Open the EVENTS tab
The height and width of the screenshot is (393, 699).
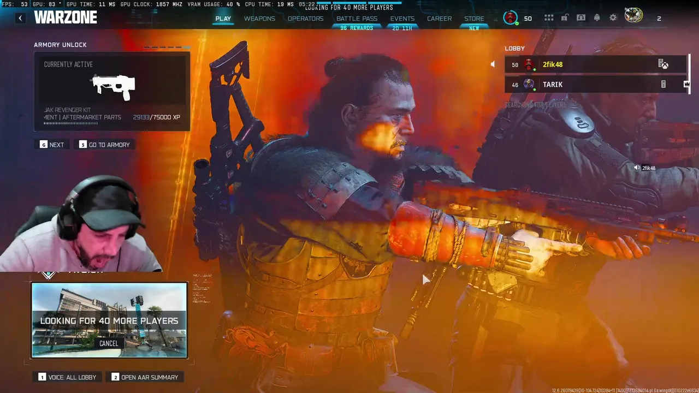click(x=402, y=19)
